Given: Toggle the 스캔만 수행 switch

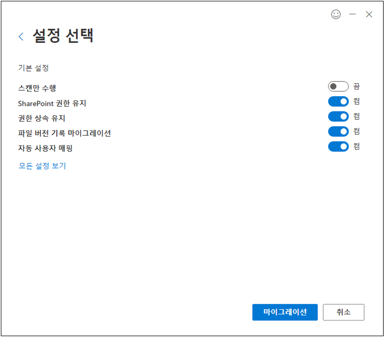Looking at the screenshot, I should tap(338, 87).
